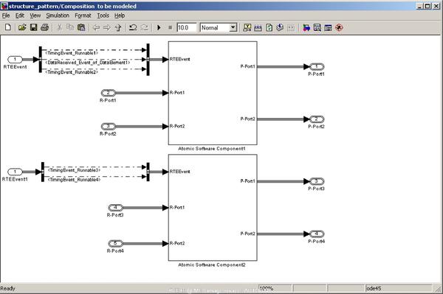Select the bus selector bar after RTEEvent1
Image resolution: width=443 pixels, height=294 pixels.
43,172
